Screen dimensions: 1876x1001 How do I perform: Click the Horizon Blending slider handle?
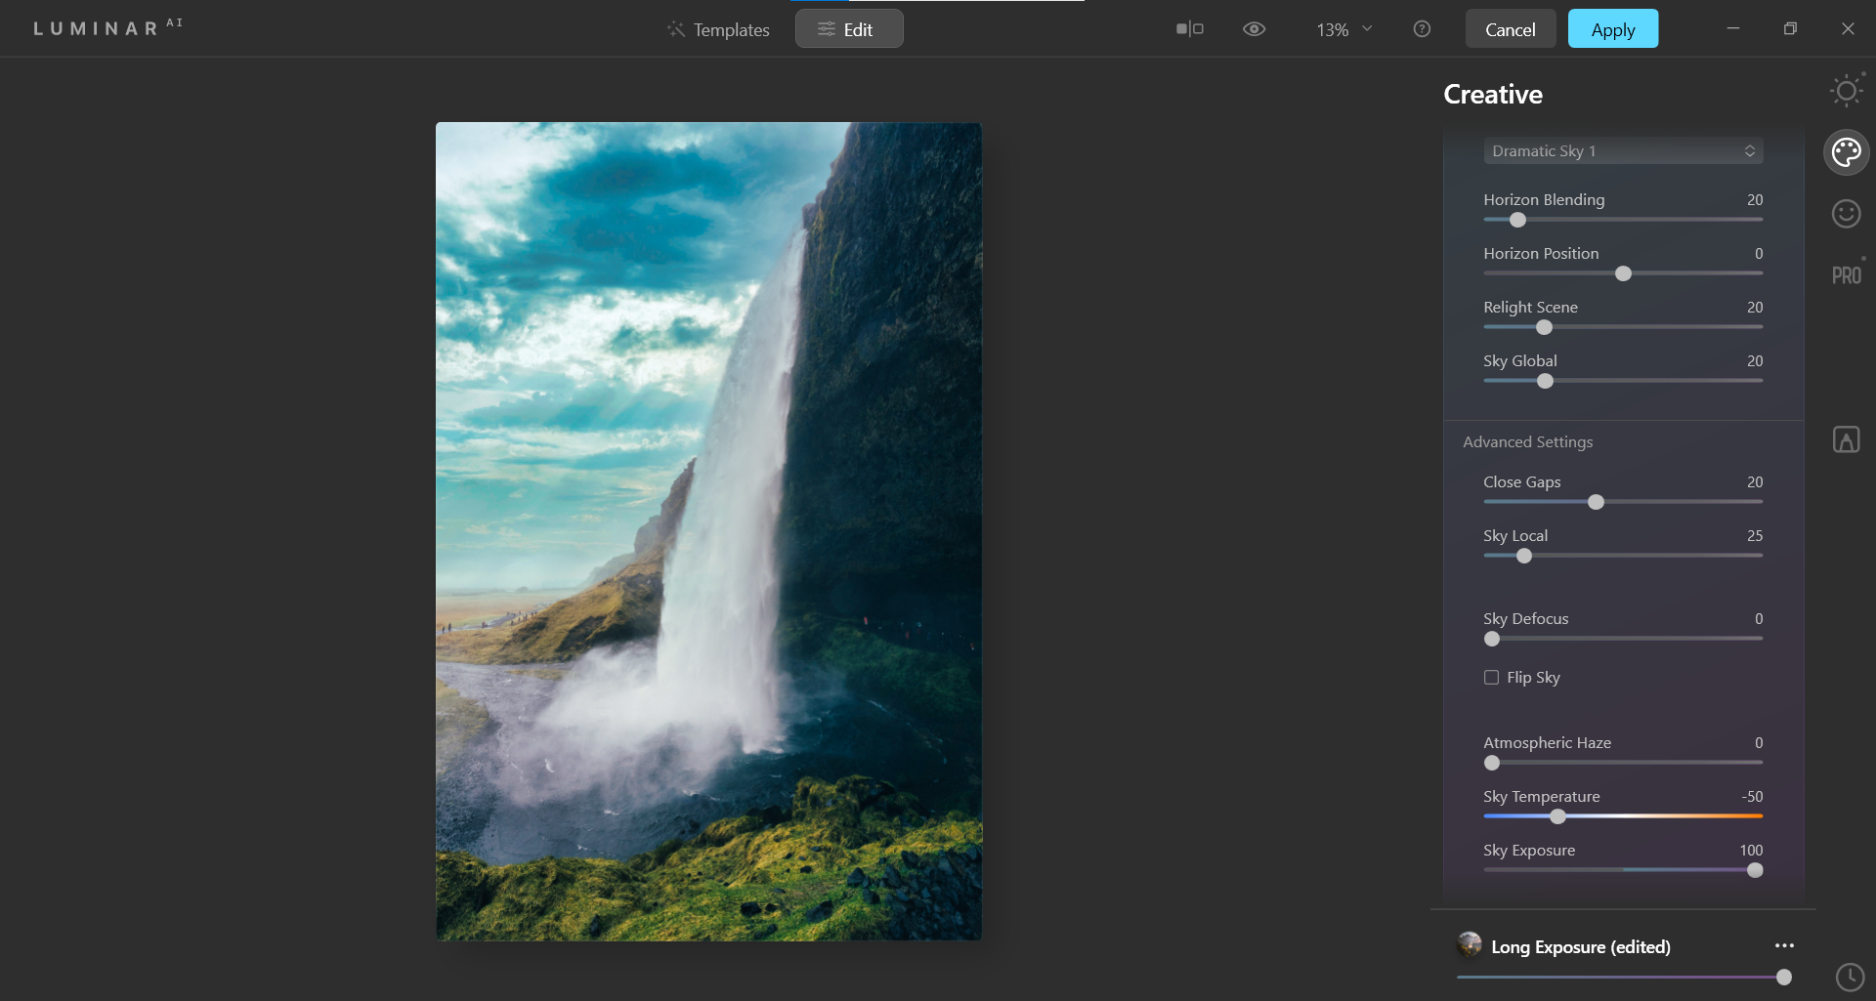coord(1517,220)
